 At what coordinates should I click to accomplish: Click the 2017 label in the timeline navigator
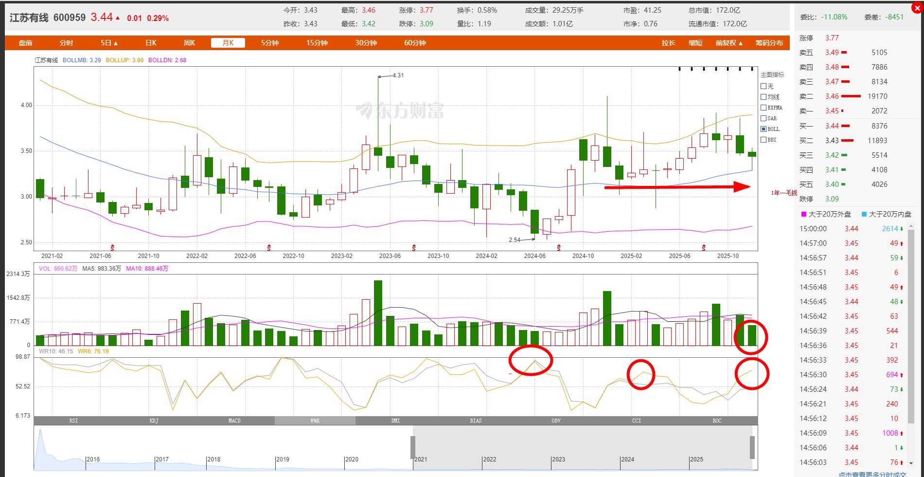162,459
